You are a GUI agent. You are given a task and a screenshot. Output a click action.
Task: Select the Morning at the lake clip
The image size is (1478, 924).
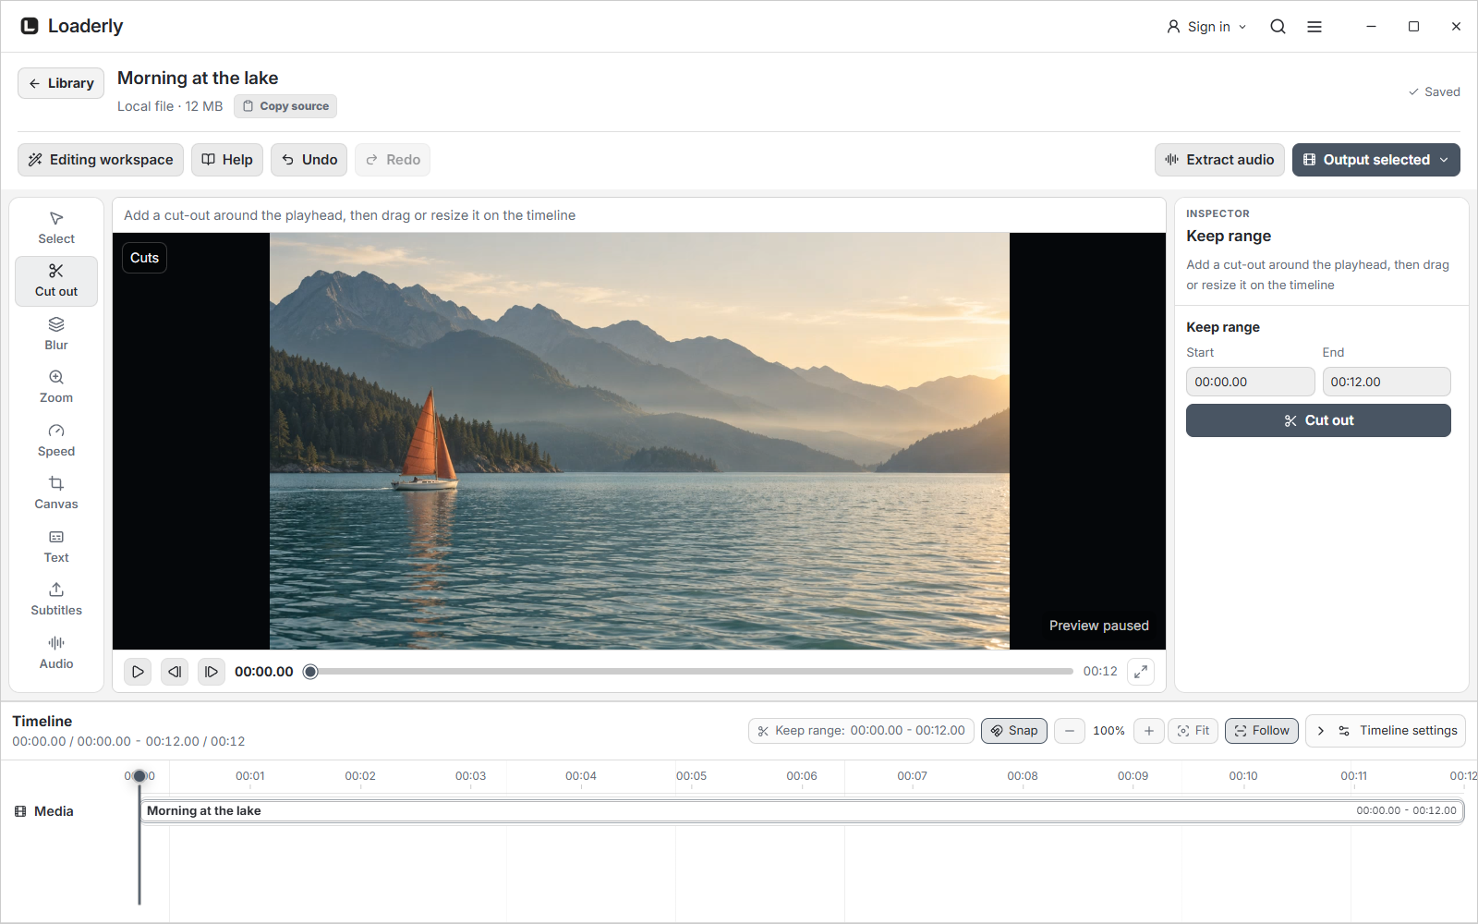tap(802, 811)
